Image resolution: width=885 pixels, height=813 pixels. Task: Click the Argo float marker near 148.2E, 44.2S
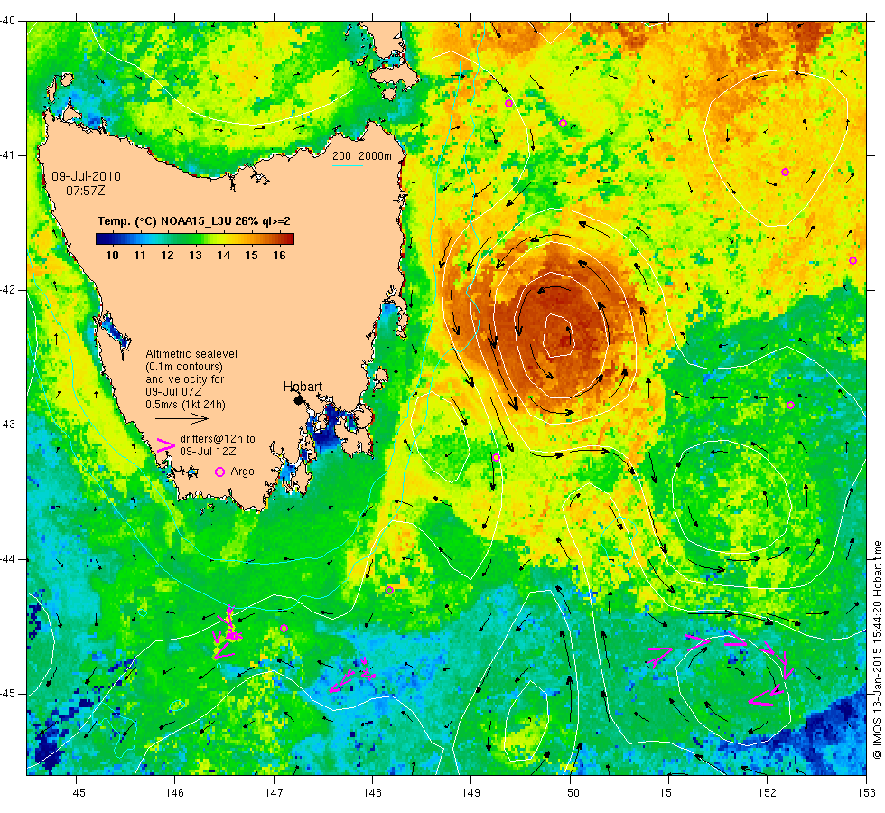[389, 591]
